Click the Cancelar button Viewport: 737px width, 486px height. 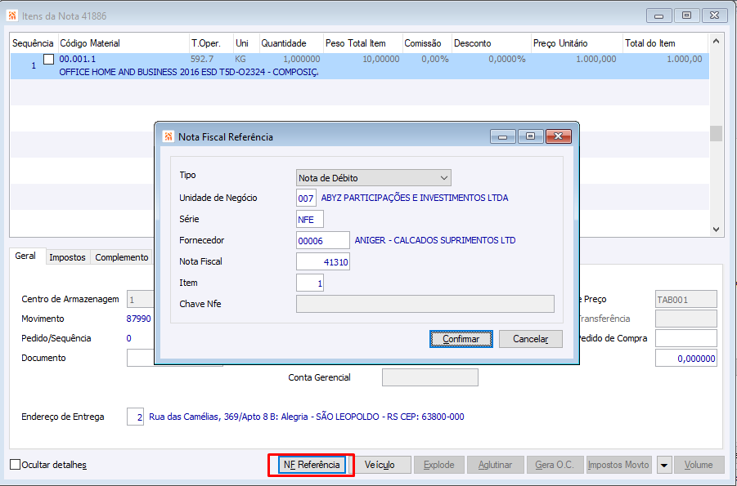tap(531, 339)
